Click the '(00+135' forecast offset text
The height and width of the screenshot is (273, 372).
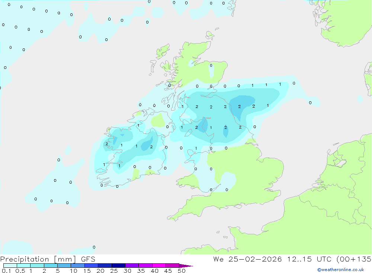click(x=354, y=259)
